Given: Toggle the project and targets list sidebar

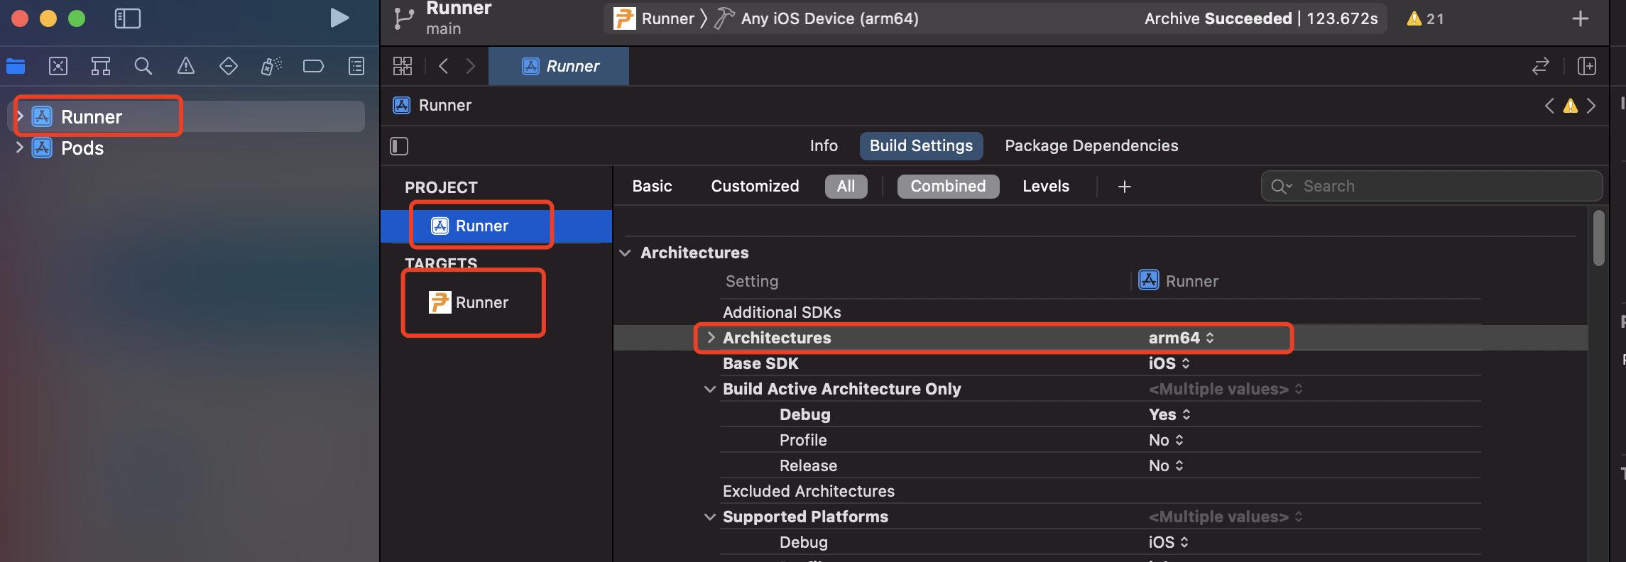Looking at the screenshot, I should tap(399, 146).
